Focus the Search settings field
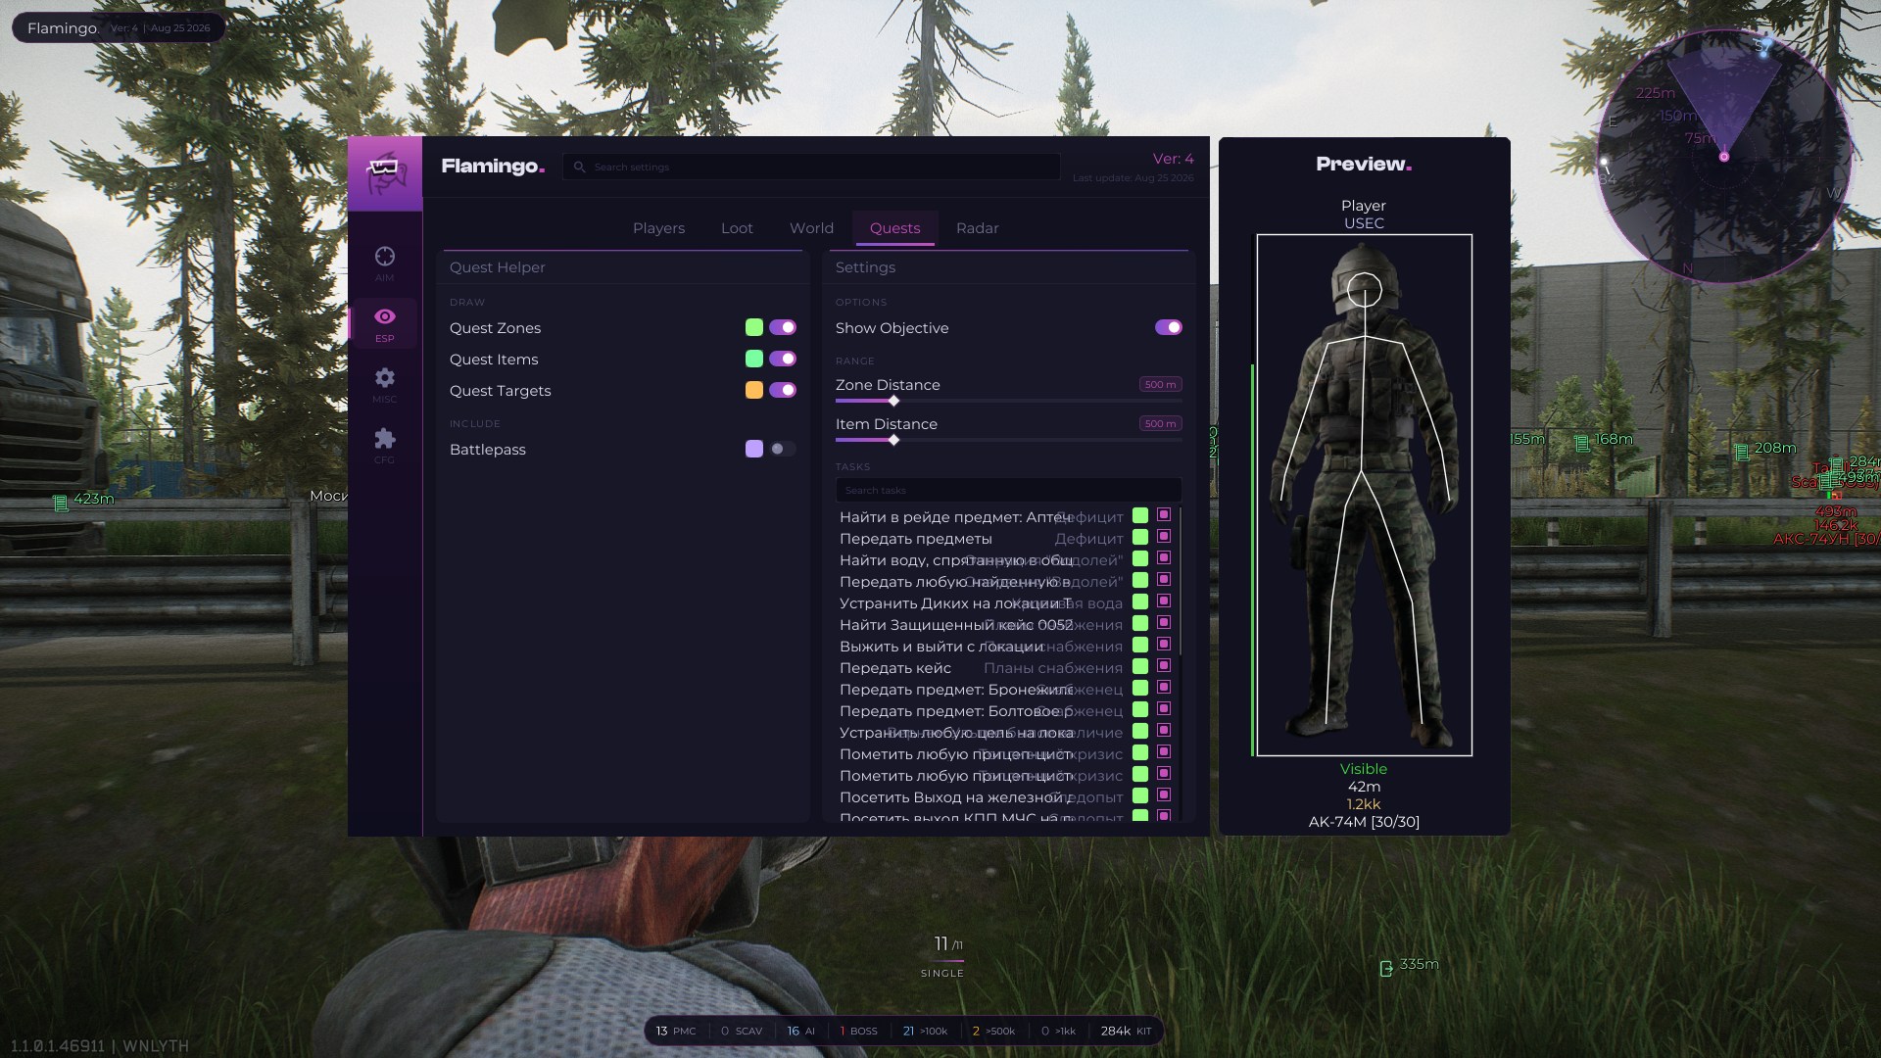The width and height of the screenshot is (1881, 1058). point(811,168)
